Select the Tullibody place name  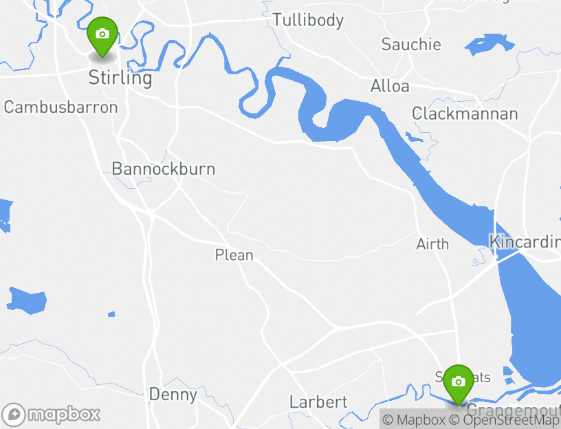308,21
